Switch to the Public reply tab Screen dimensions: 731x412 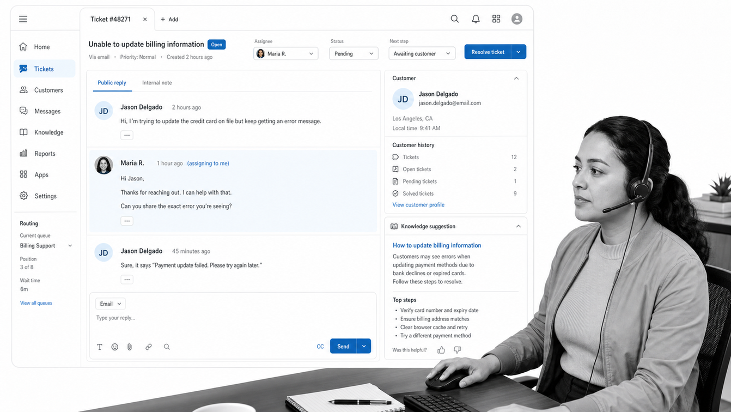(112, 83)
